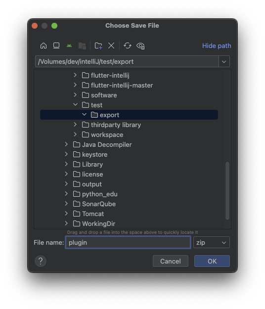Create a new folder icon
The width and height of the screenshot is (265, 309).
coord(98,45)
